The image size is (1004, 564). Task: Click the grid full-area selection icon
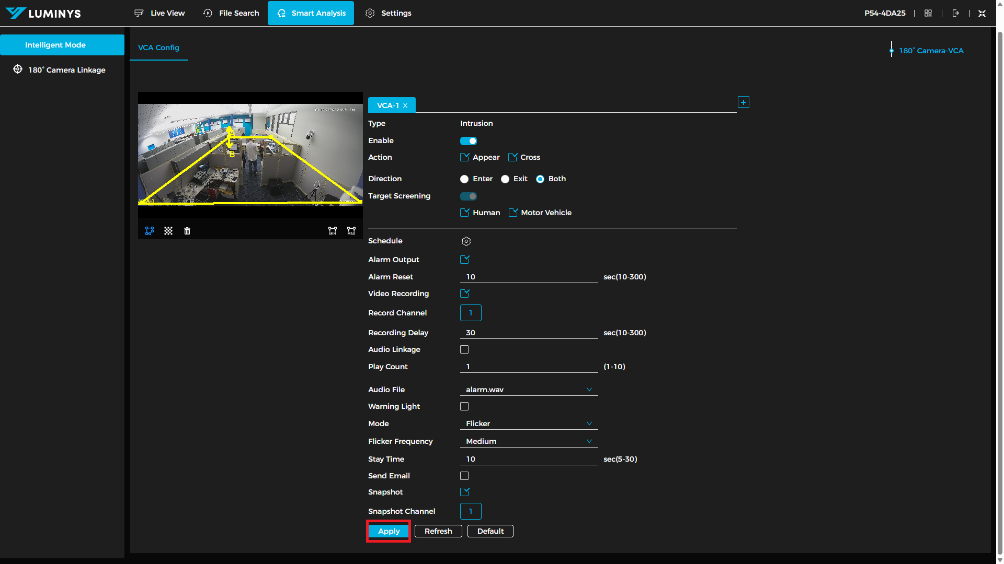168,231
